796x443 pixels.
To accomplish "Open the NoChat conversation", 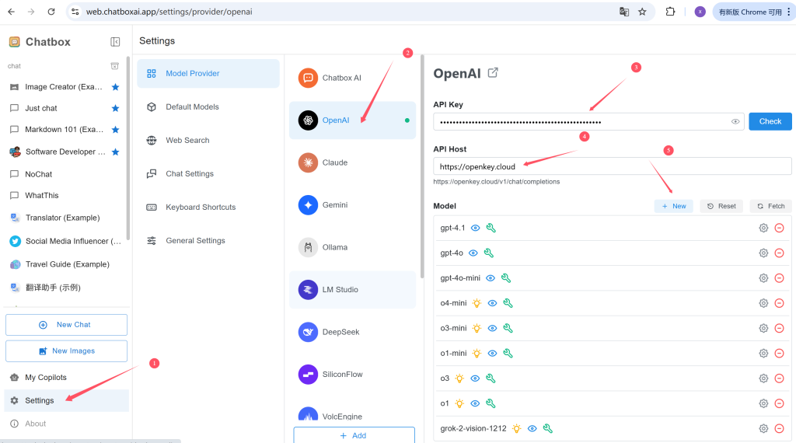I will pyautogui.click(x=66, y=174).
